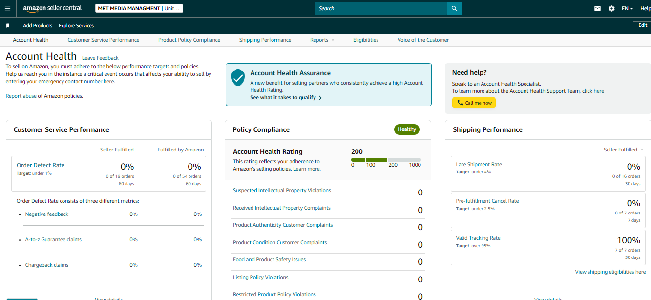Click the Learn more link
Image resolution: width=651 pixels, height=300 pixels.
(x=306, y=169)
